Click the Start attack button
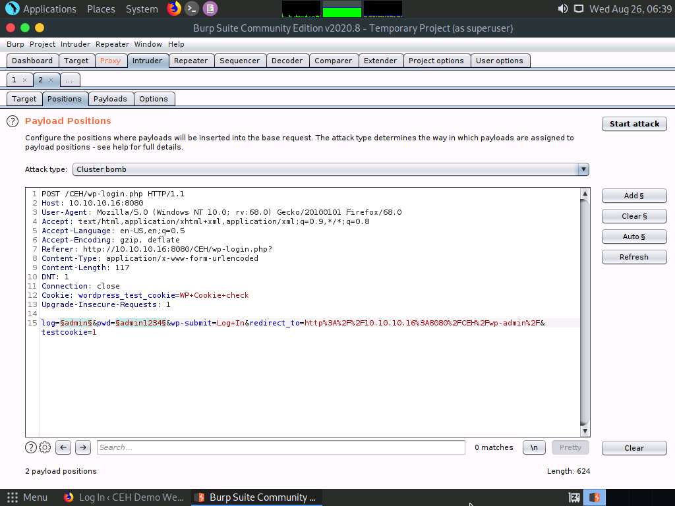The height and width of the screenshot is (506, 675). [x=633, y=124]
